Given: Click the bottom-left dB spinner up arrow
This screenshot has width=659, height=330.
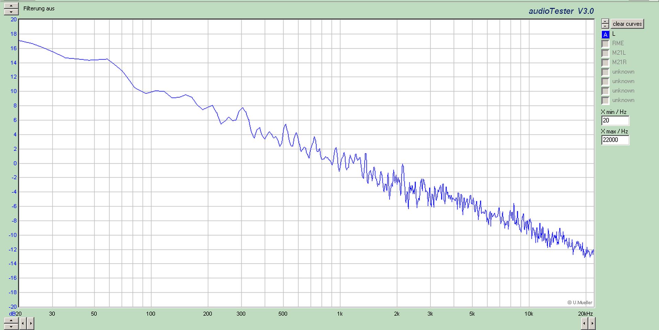Looking at the screenshot, I should [11, 321].
